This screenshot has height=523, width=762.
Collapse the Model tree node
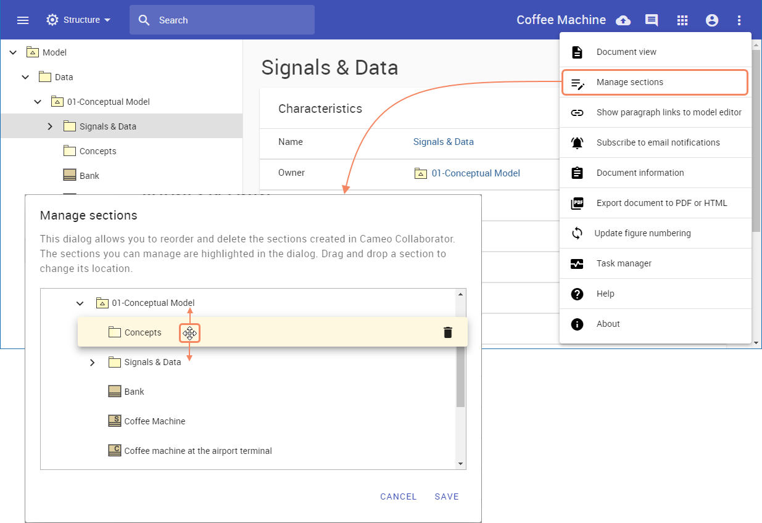point(13,52)
